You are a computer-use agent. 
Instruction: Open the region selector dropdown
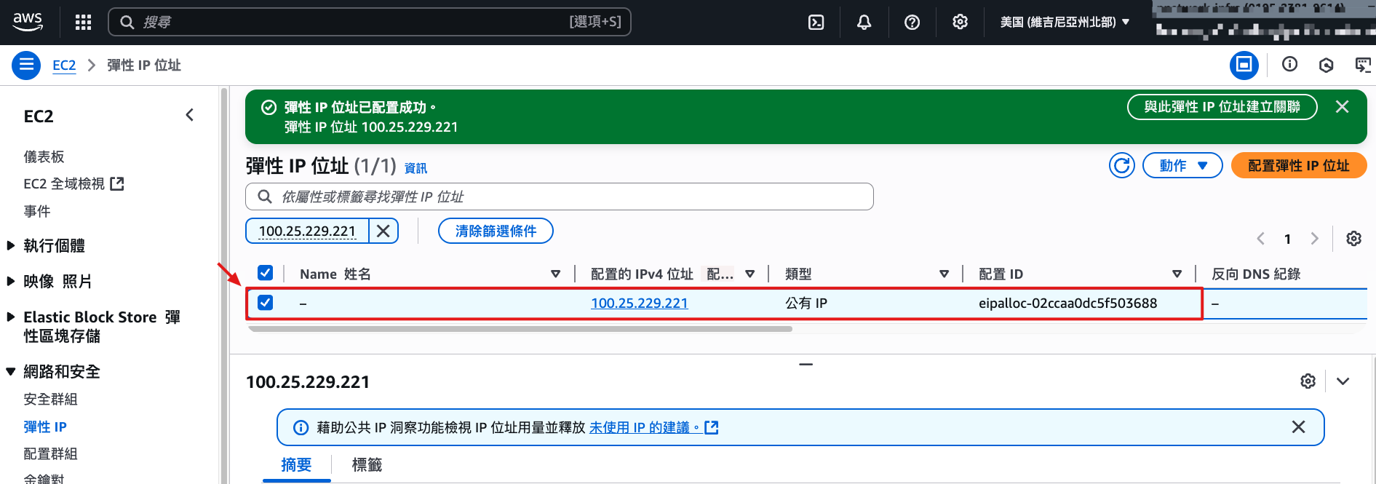[x=1064, y=23]
